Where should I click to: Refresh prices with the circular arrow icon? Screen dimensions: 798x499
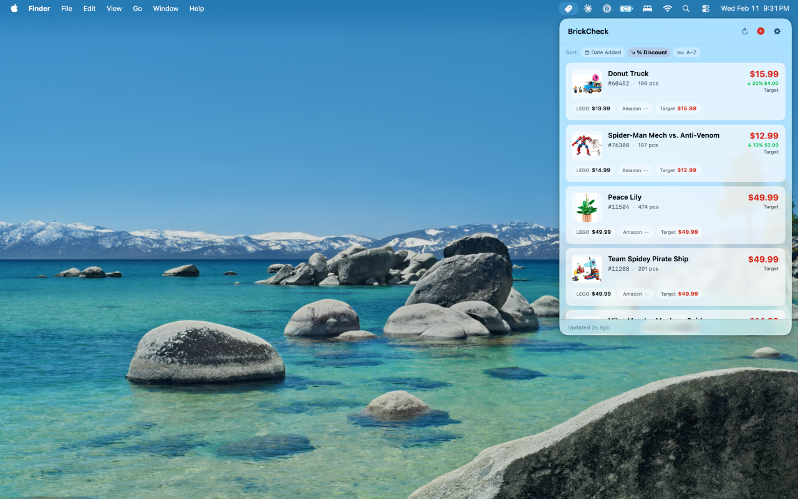click(744, 31)
